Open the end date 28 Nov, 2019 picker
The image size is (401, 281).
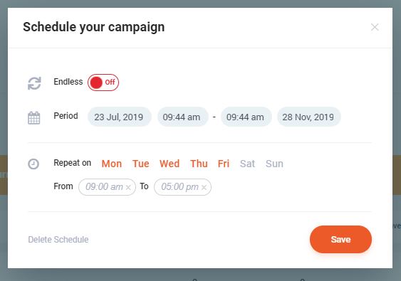tap(308, 117)
